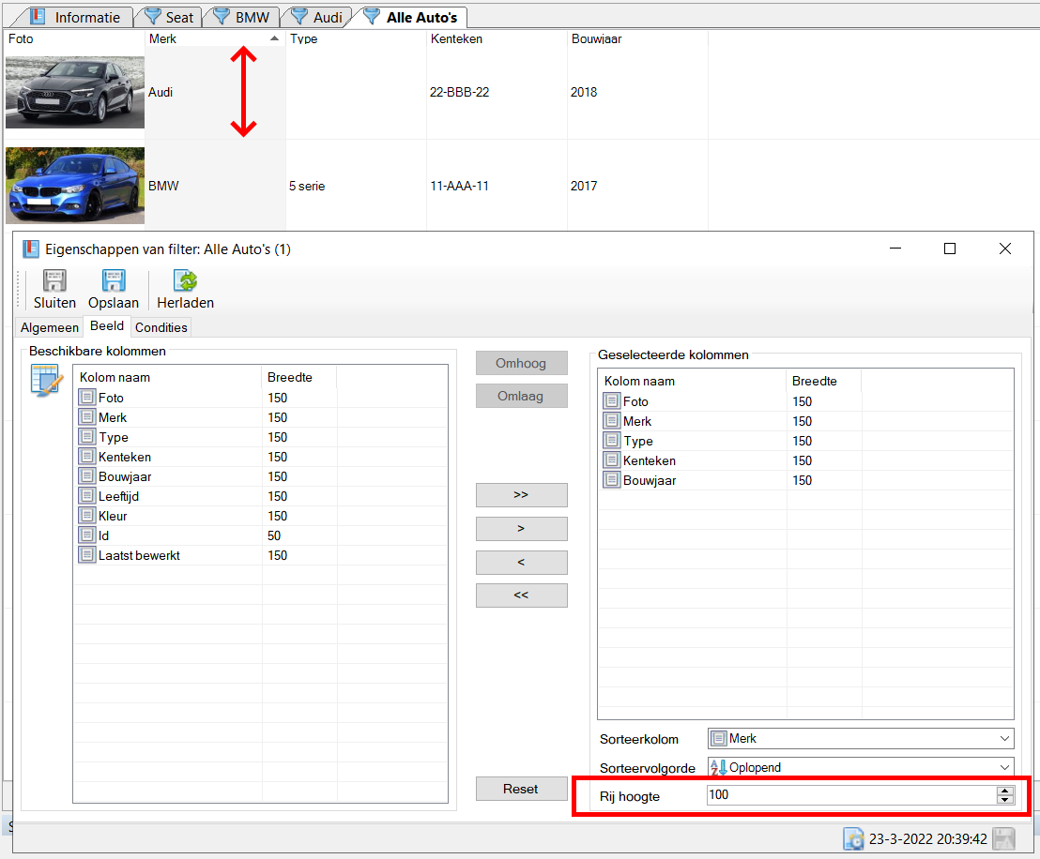Select the Bouwjaar row in Geselecteerde kolommen
This screenshot has width=1040, height=859.
pyautogui.click(x=650, y=480)
